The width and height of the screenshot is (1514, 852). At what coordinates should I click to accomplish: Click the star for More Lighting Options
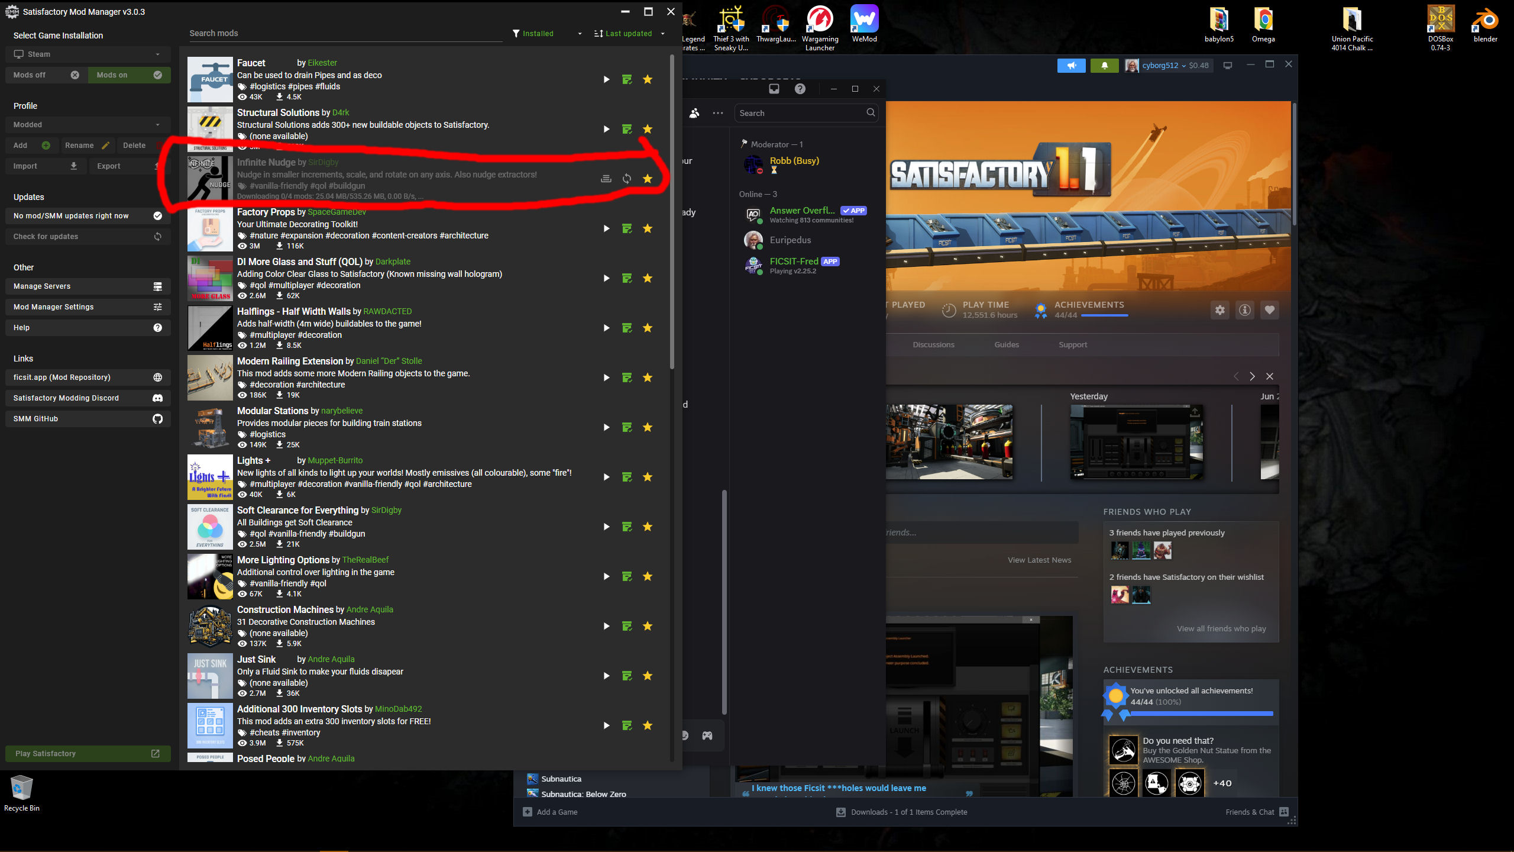tap(648, 576)
